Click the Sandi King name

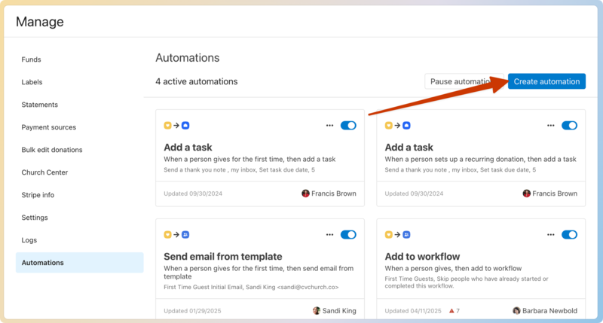click(x=339, y=311)
